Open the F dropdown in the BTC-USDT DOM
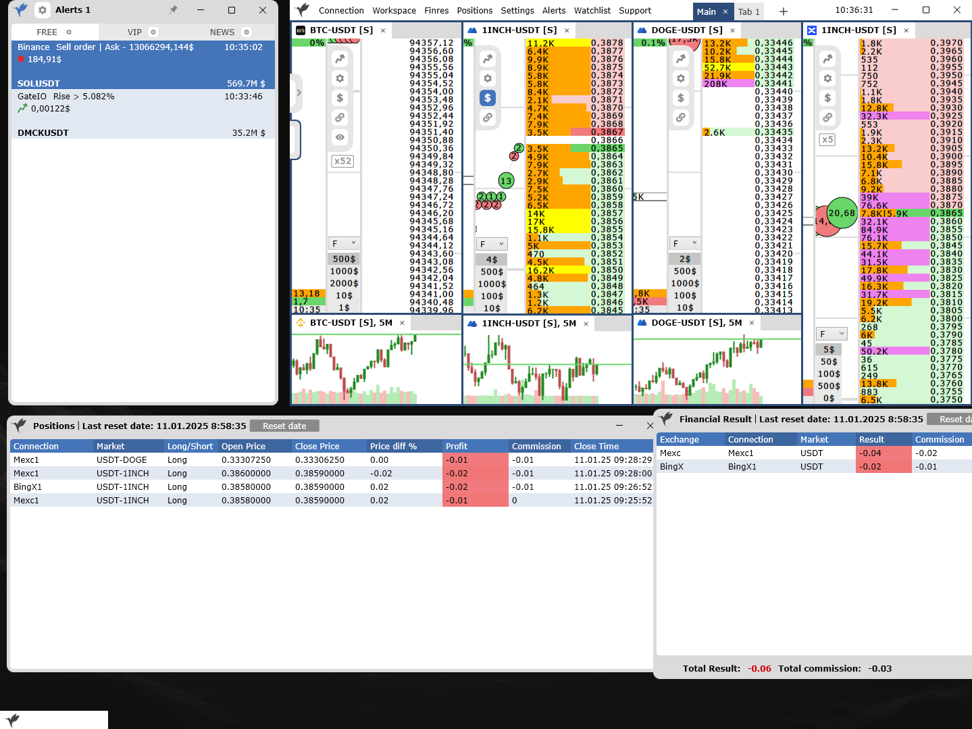 click(344, 243)
